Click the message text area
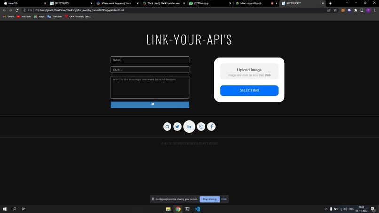This screenshot has height=213, width=379. (150, 87)
